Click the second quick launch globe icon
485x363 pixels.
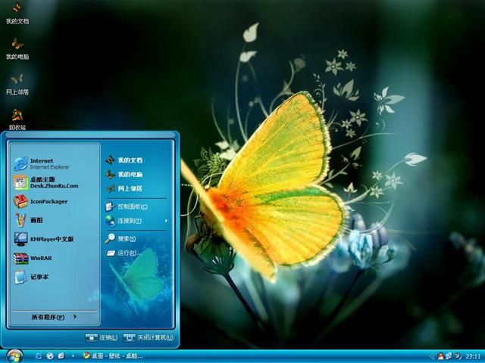click(50, 356)
